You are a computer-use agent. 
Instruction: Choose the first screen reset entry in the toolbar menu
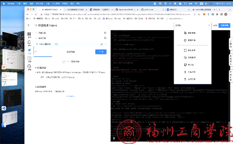(x=190, y=33)
